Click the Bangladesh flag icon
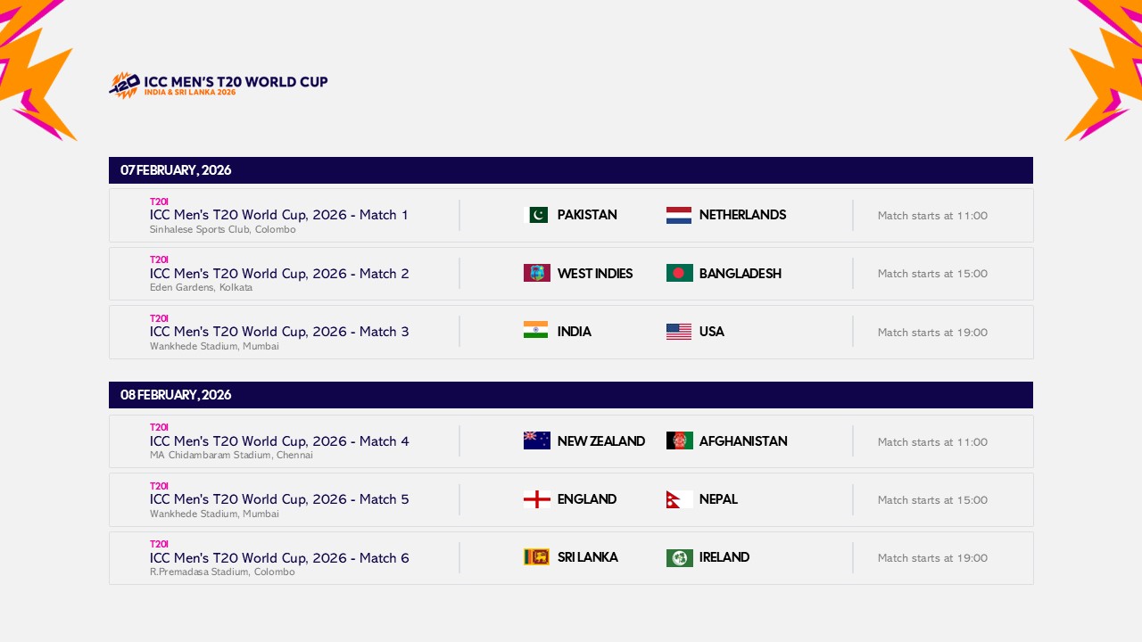This screenshot has height=642, width=1142. [x=679, y=273]
